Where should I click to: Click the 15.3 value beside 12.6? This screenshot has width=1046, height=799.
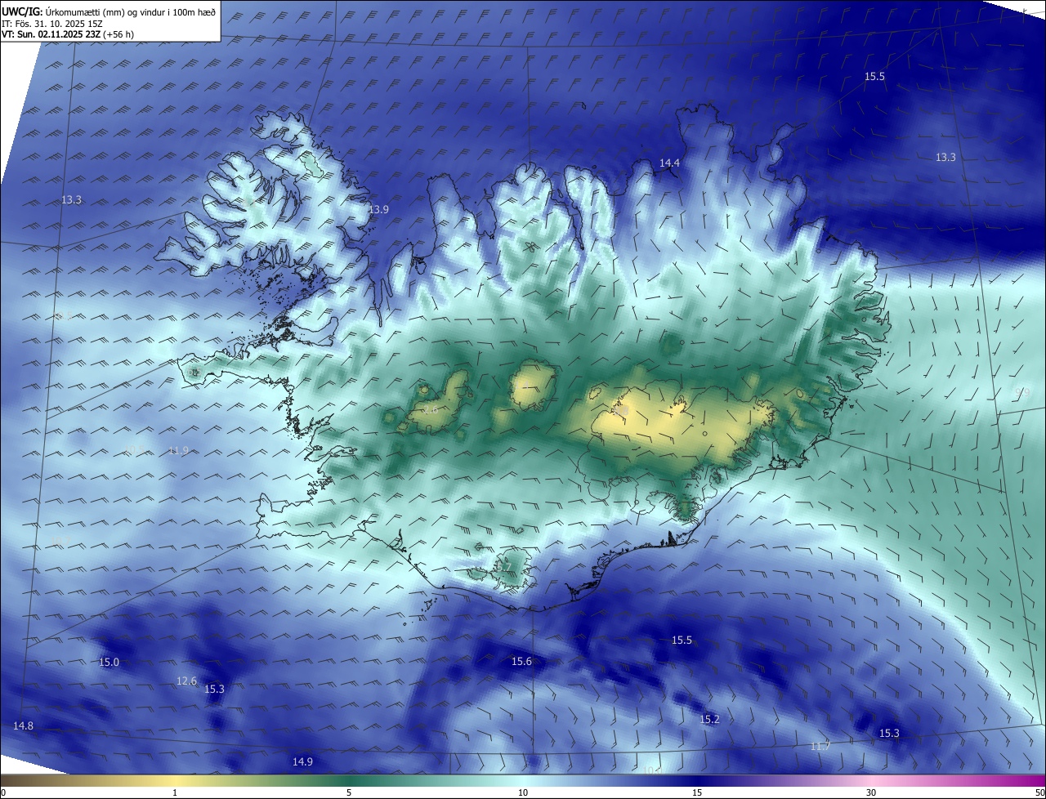coord(214,690)
